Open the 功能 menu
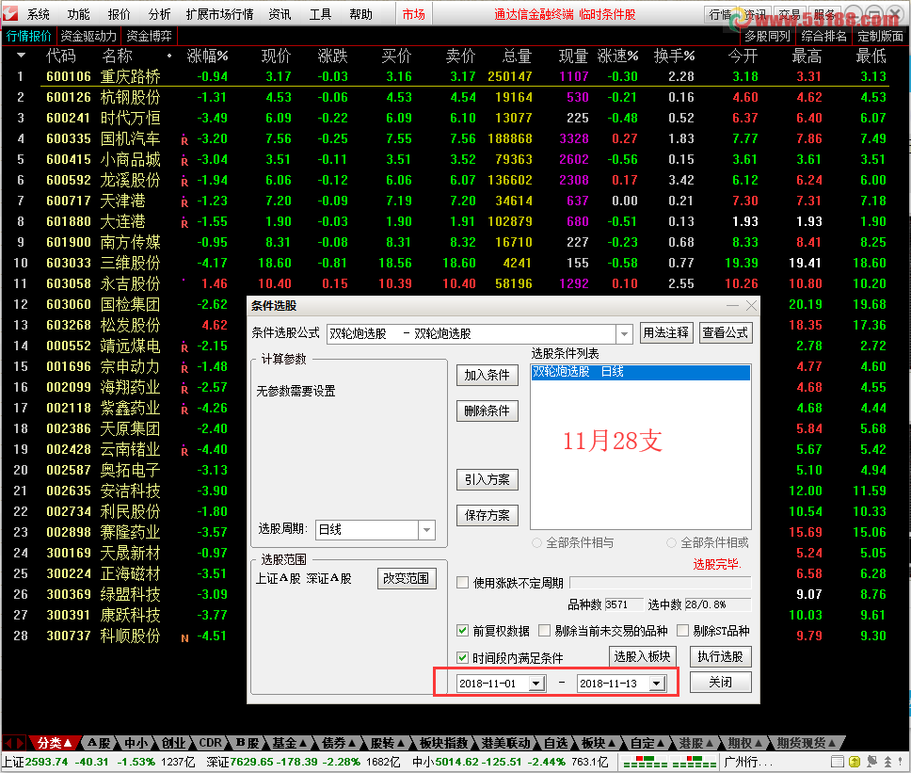Screen dimensions: 911x773 [78, 14]
